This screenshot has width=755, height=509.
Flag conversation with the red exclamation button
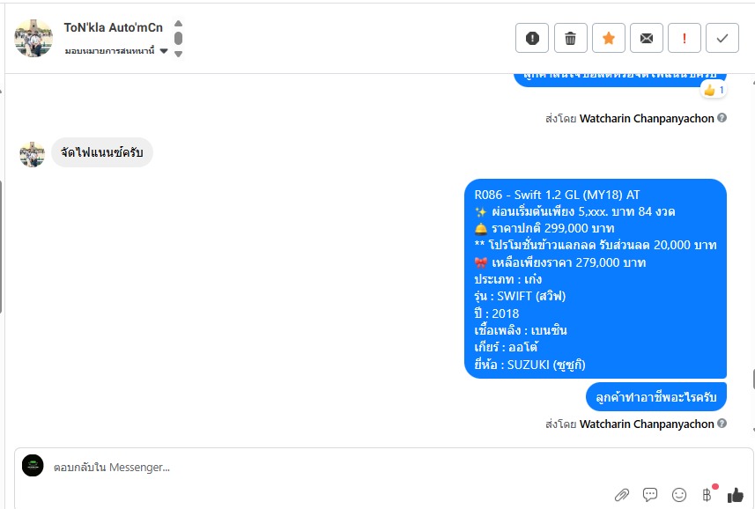click(x=685, y=38)
